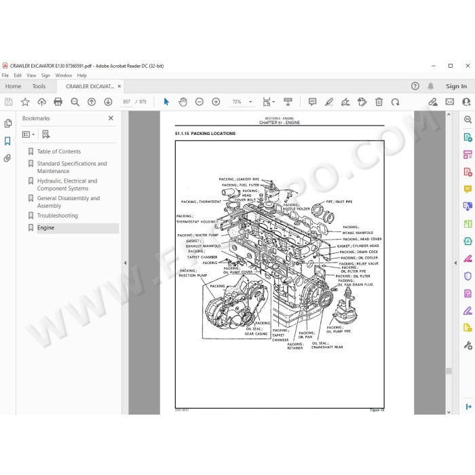Viewport: 475px width, 475px height.
Task: Click the vertical scrollbar down arrow
Action: pyautogui.click(x=449, y=412)
